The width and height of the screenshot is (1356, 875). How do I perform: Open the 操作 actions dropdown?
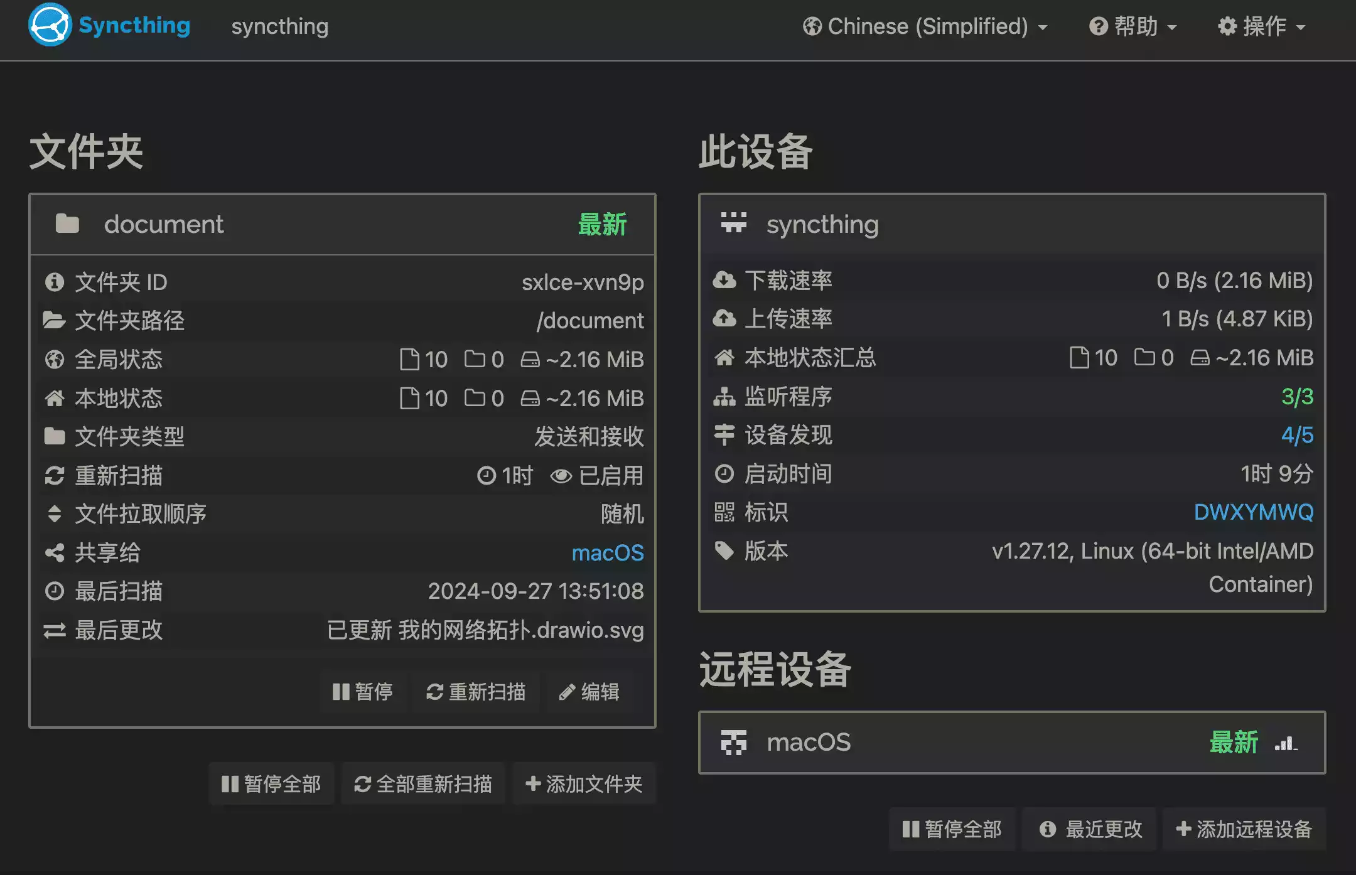click(x=1262, y=26)
